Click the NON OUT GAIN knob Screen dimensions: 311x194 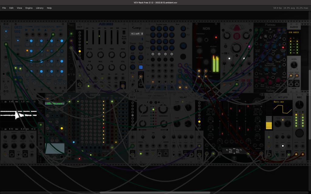pos(206,62)
